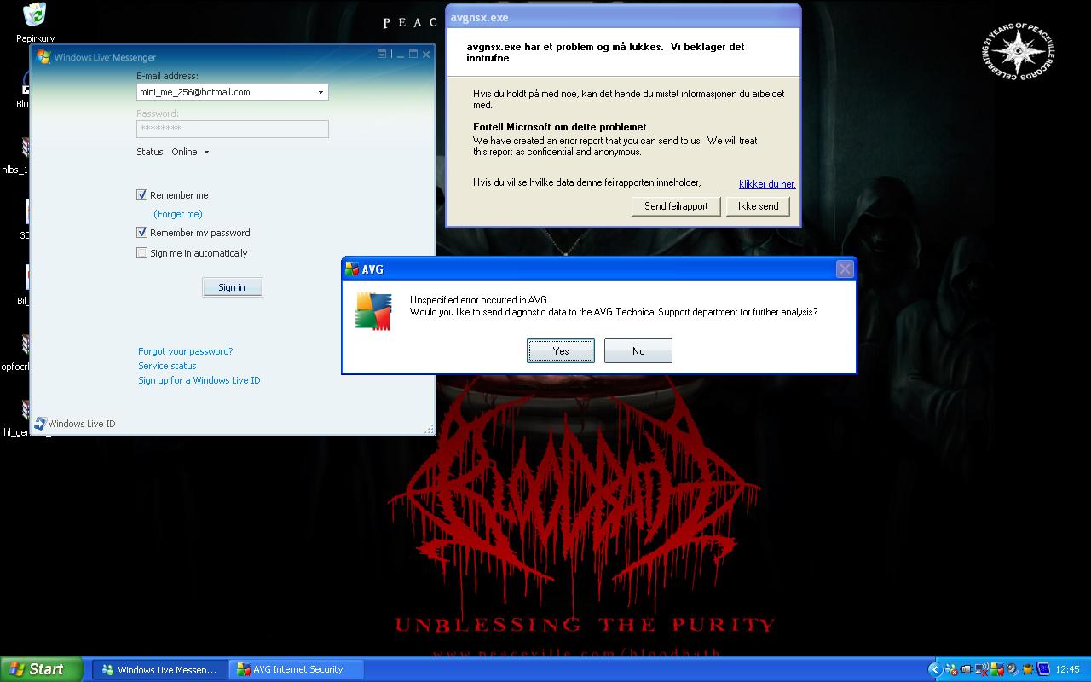Click the 12:45 taskbar clock

[x=1067, y=669]
